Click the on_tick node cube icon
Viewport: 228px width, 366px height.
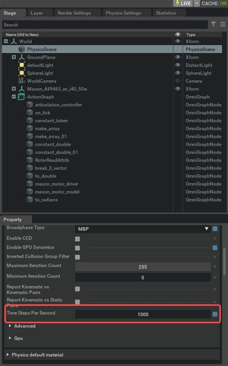pyautogui.click(x=29, y=113)
